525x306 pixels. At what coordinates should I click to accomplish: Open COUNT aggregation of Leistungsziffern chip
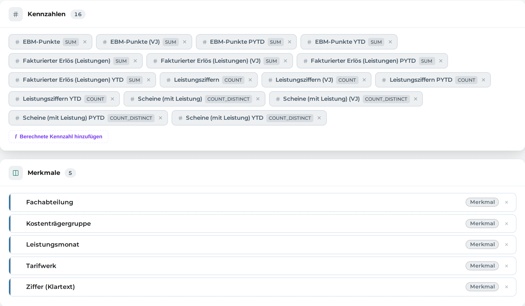233,80
